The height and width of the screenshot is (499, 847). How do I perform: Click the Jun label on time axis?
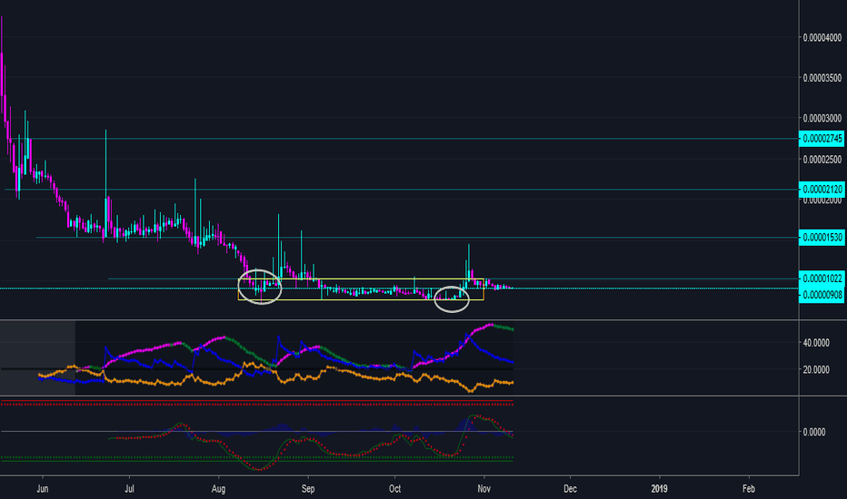pos(42,489)
